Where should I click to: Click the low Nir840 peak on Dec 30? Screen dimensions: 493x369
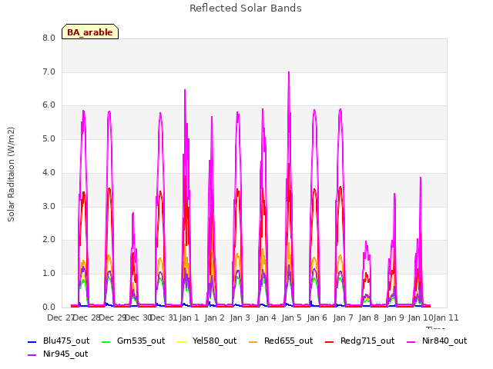point(133,214)
